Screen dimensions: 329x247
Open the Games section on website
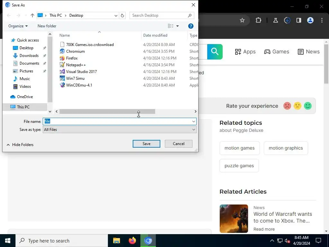click(x=277, y=52)
